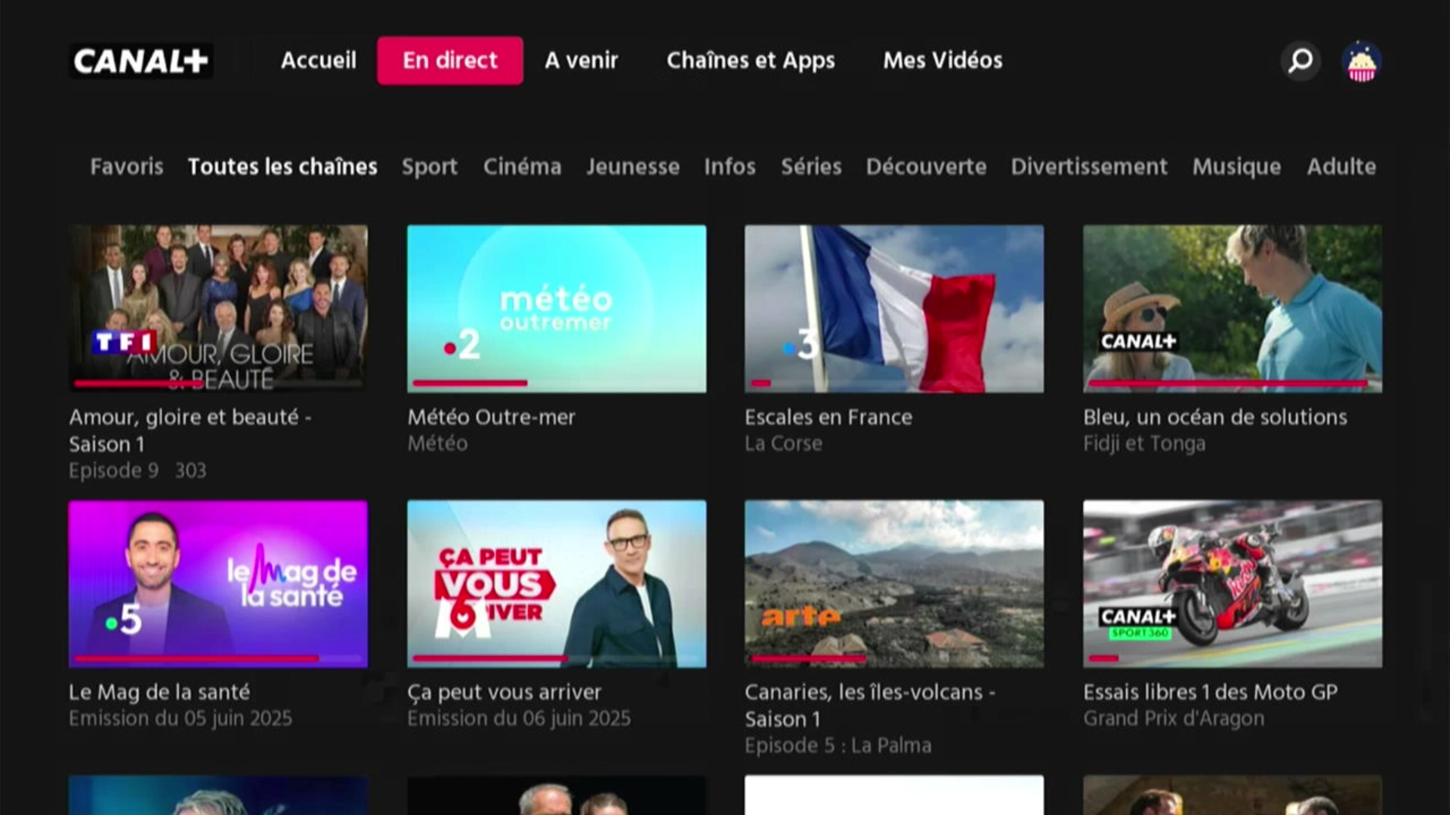Screen dimensions: 1450x815
Task: Select Toutes les chaînes filter
Action: coord(282,166)
